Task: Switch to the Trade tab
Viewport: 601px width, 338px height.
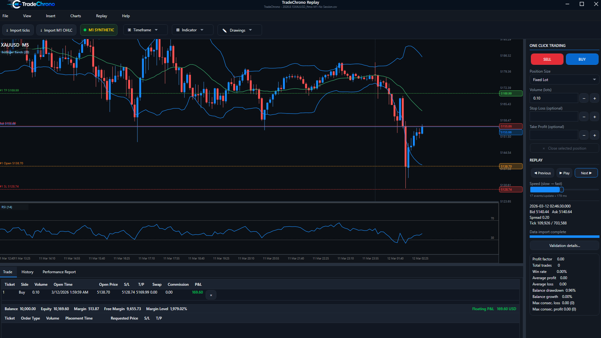Action: click(8, 272)
